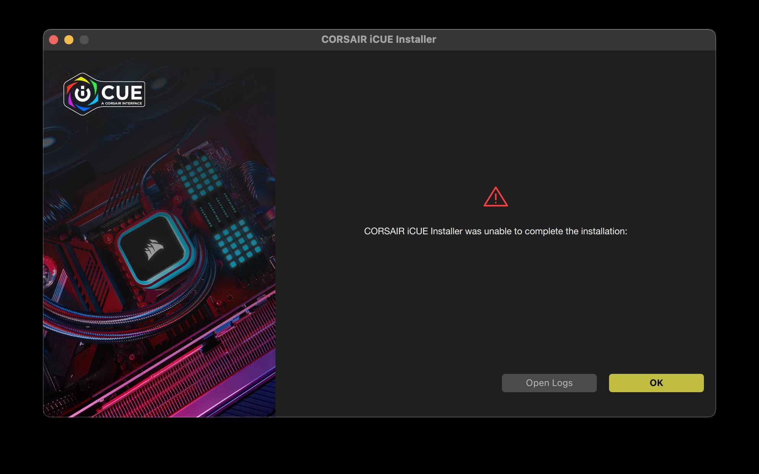Click the red warning triangle icon
Screen dimensions: 759x474
495,197
